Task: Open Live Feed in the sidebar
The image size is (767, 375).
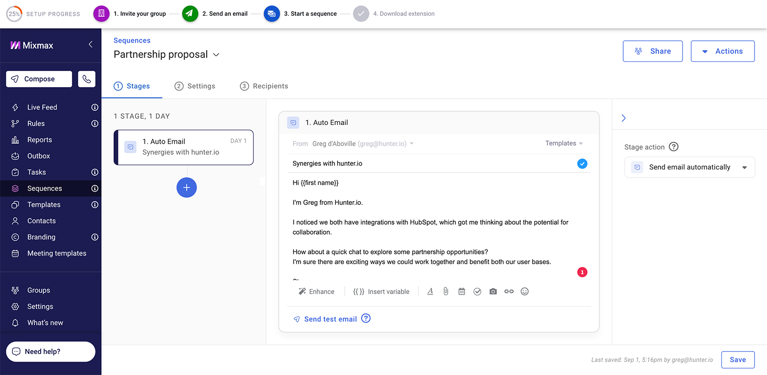Action: (42, 107)
